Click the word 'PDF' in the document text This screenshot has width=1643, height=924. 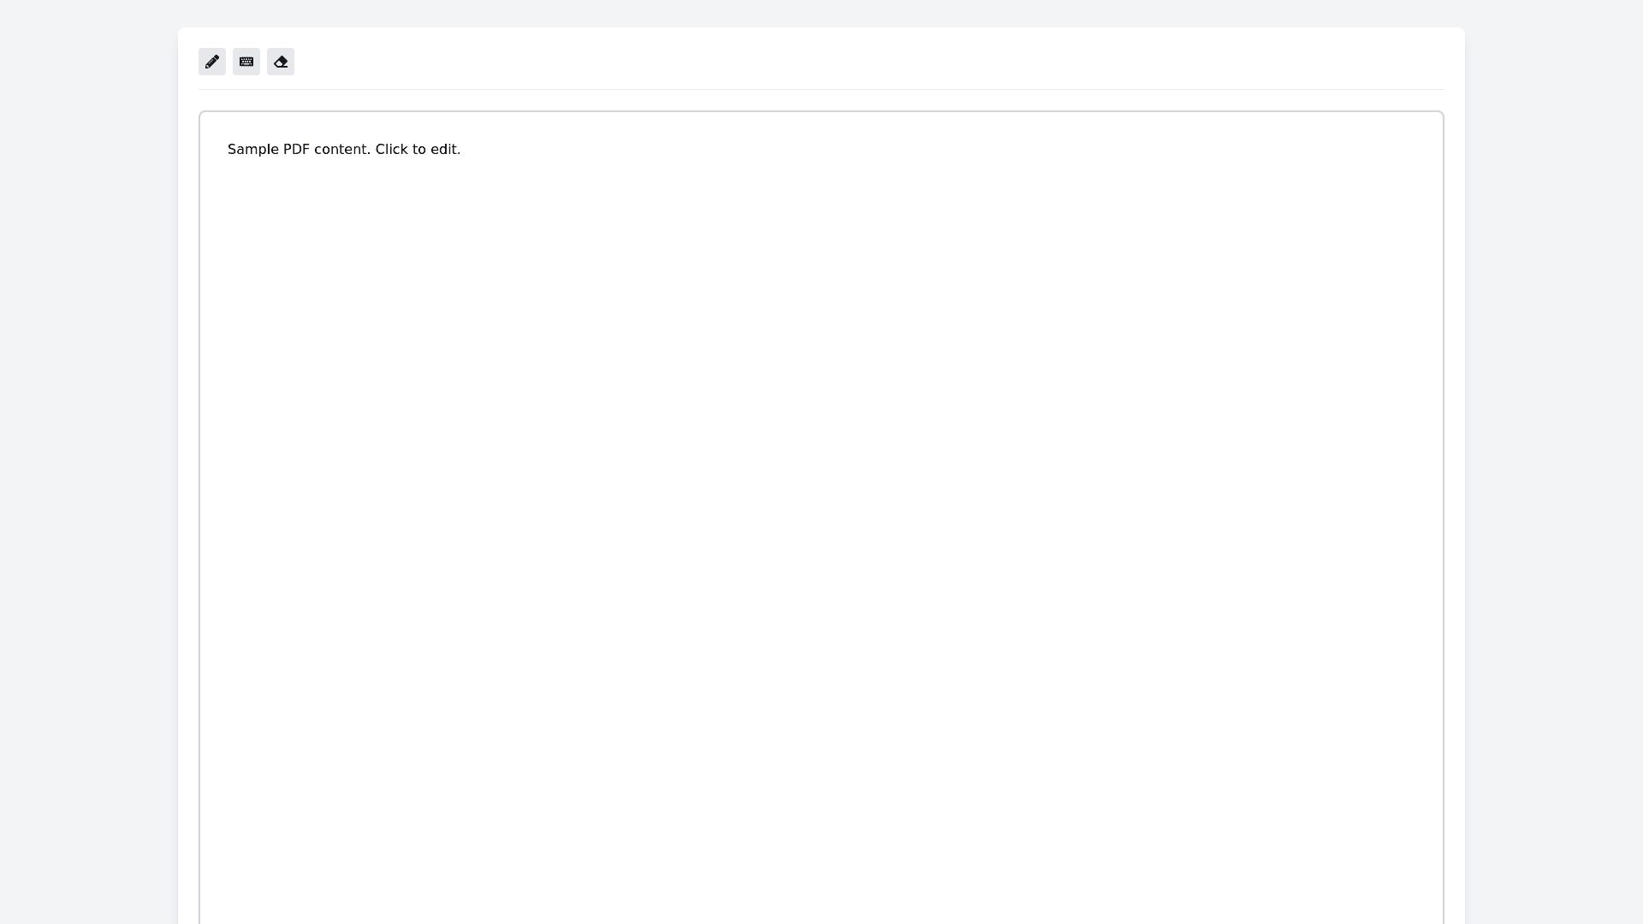(296, 150)
